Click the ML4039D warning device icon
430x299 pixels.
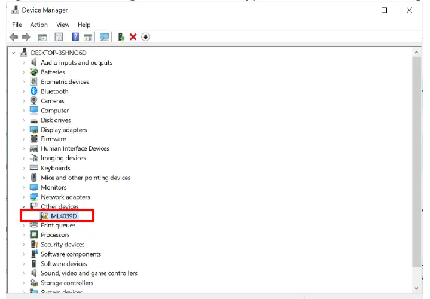tap(44, 216)
